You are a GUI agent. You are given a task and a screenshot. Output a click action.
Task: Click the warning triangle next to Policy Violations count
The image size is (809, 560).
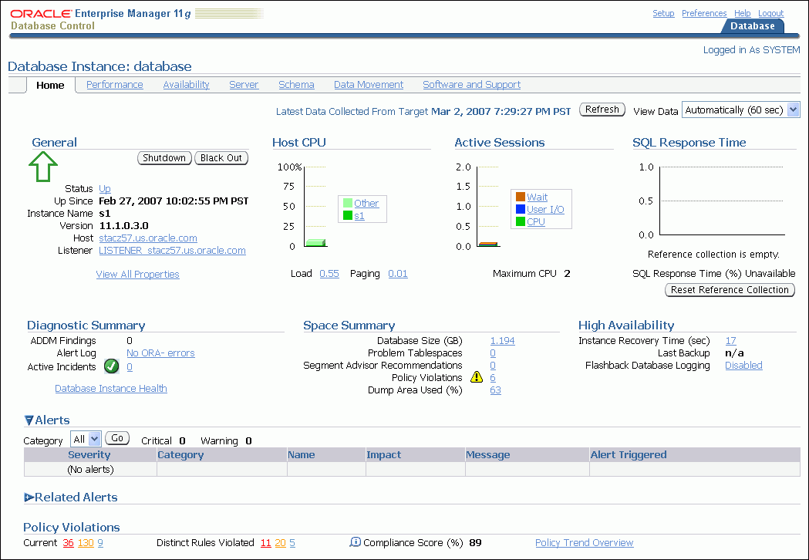476,377
